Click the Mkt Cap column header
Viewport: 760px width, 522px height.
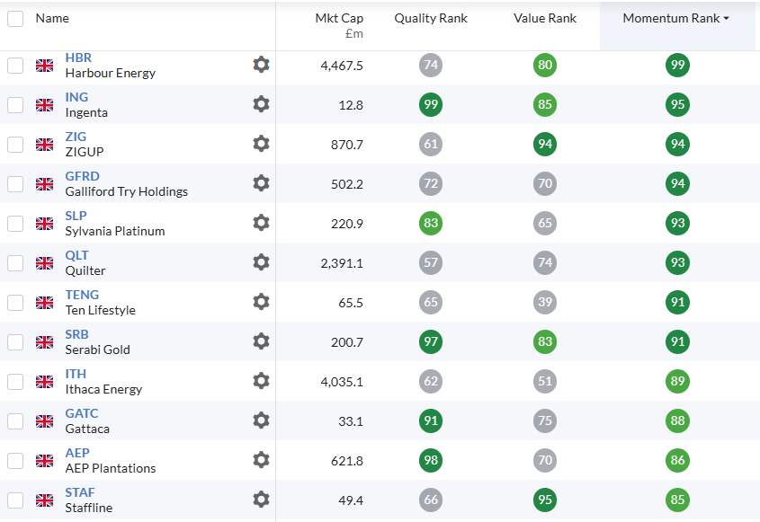pos(339,19)
